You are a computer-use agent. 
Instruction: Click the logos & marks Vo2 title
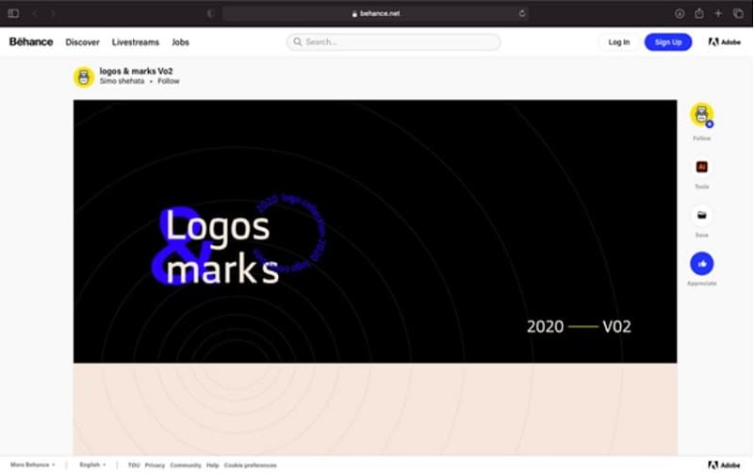136,72
